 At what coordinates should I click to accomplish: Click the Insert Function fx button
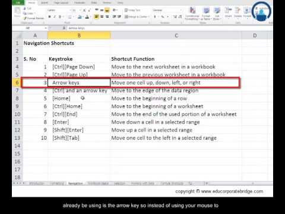tap(64, 28)
